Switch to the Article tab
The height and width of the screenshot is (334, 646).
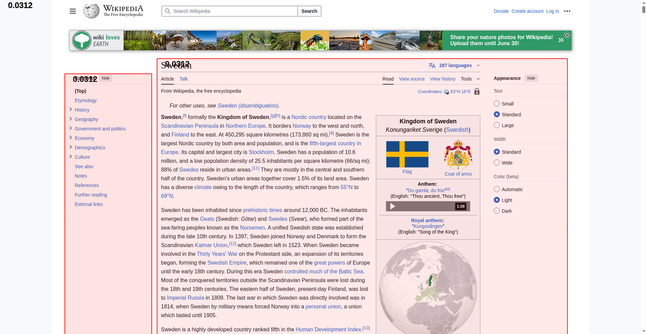(167, 79)
